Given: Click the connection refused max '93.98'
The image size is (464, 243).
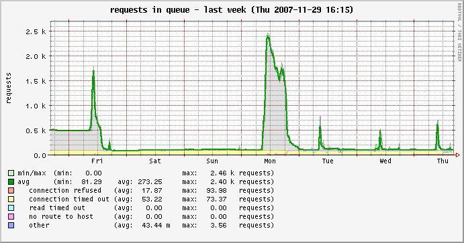Looking at the screenshot, I should click(216, 191).
